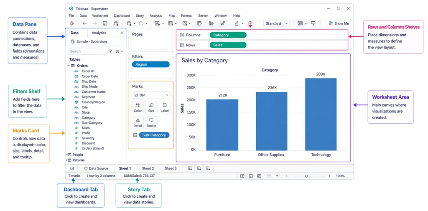428x211 pixels.
Task: Switch to the Sheet 3 tab
Action: pyautogui.click(x=171, y=168)
